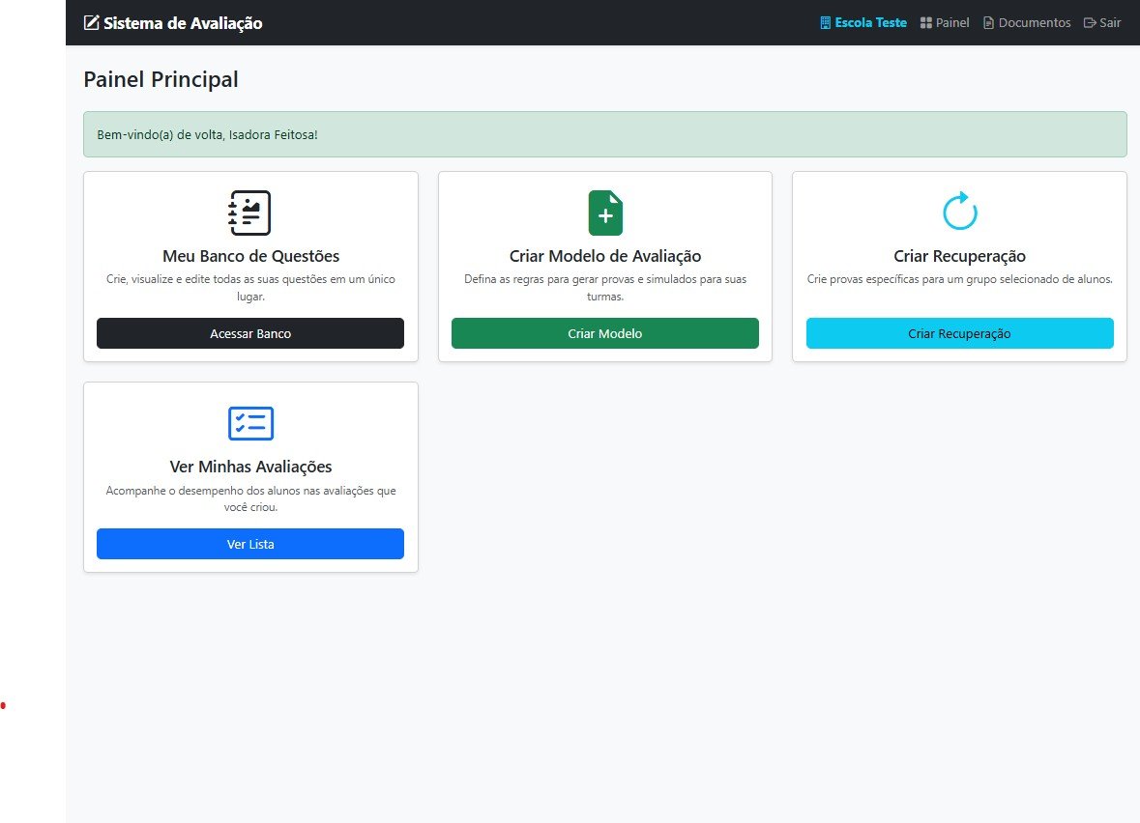Image resolution: width=1140 pixels, height=823 pixels.
Task: Click the question bank list icon
Action: click(249, 213)
